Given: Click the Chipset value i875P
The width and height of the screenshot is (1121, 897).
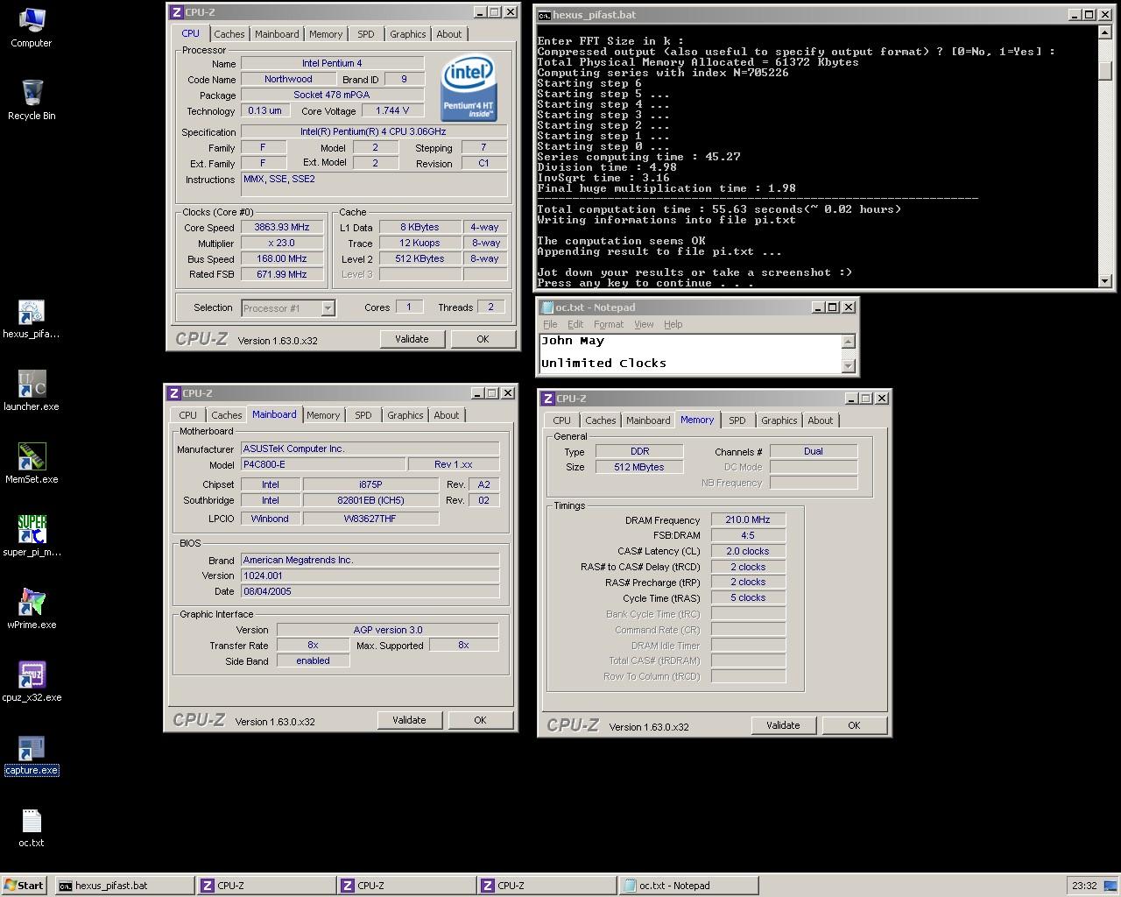Looking at the screenshot, I should (x=370, y=484).
